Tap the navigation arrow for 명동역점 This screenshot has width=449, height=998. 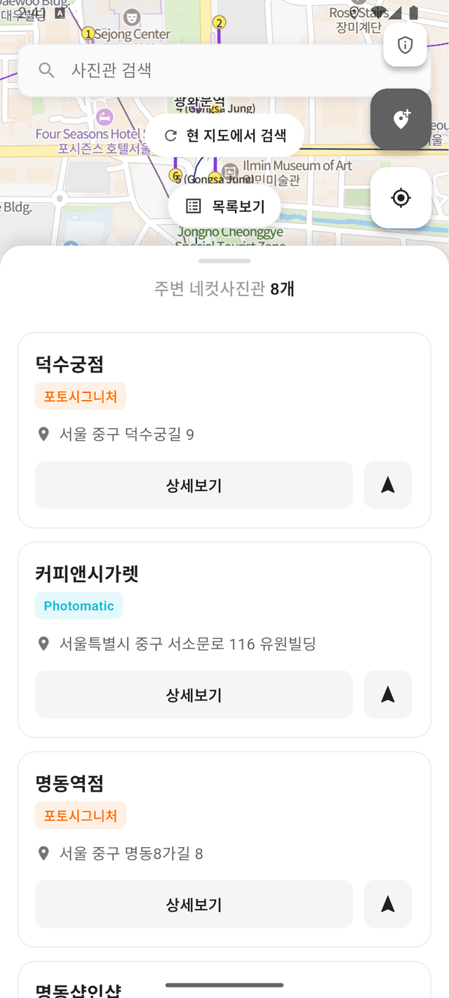point(387,904)
